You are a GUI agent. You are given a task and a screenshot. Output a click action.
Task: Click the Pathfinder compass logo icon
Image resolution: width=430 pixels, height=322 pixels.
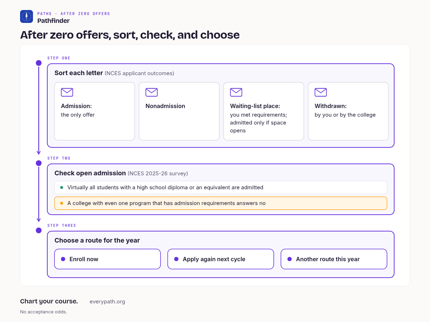pyautogui.click(x=27, y=16)
